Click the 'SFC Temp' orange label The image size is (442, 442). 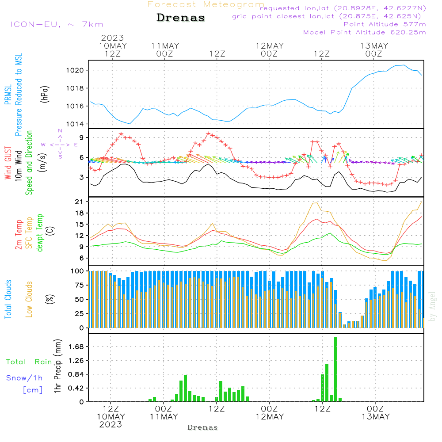point(29,233)
